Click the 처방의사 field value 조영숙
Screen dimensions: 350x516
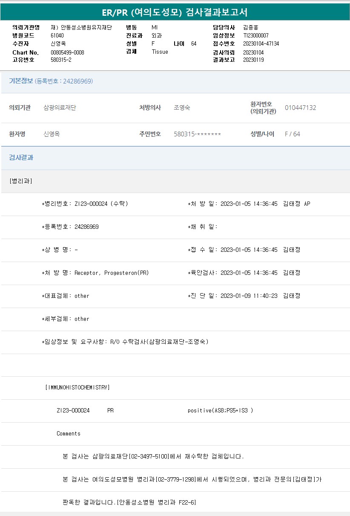[182, 108]
